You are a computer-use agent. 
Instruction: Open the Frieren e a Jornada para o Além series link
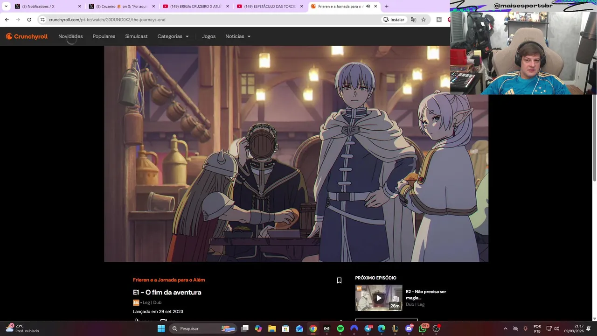169,280
